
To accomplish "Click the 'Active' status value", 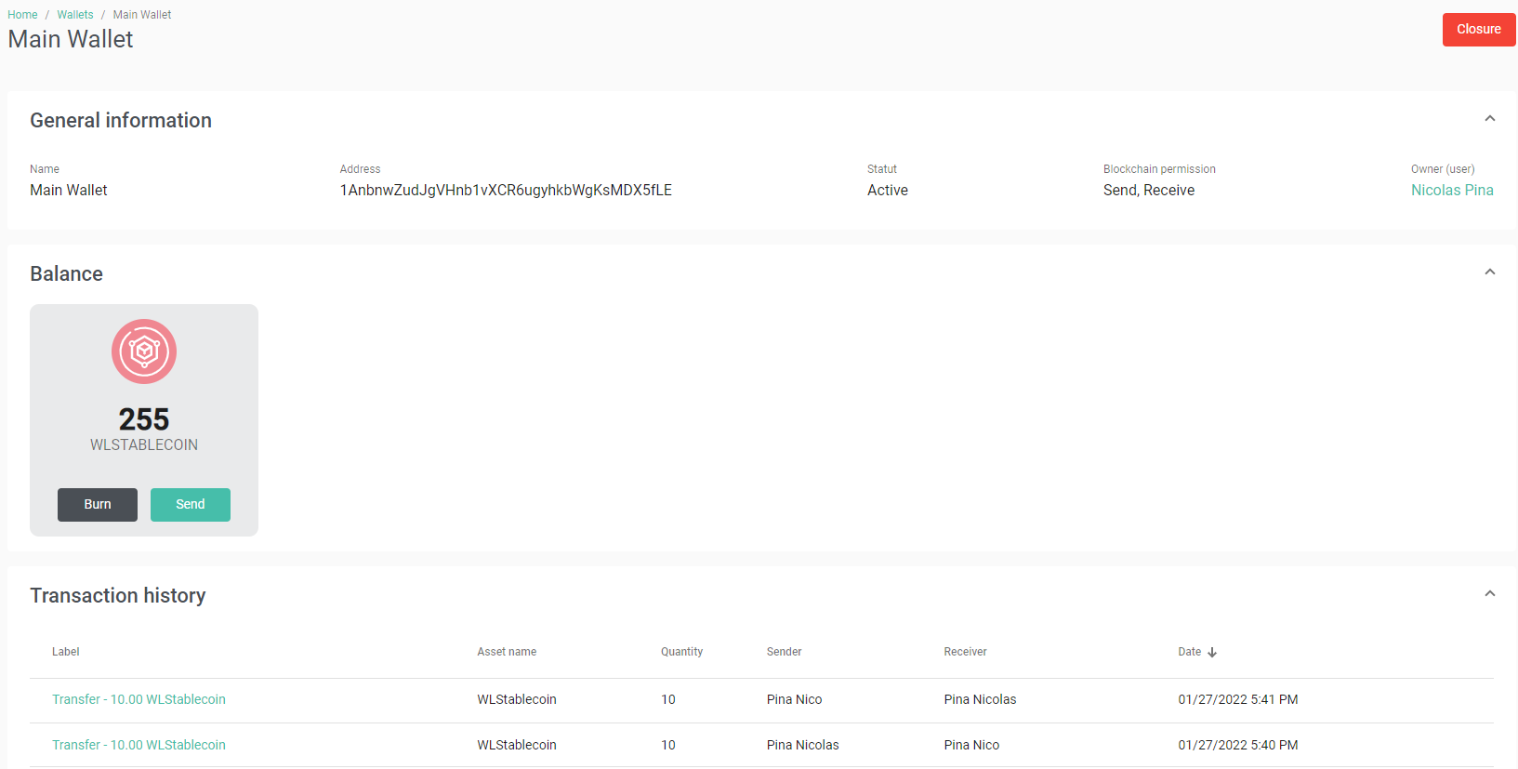I will click(888, 190).
